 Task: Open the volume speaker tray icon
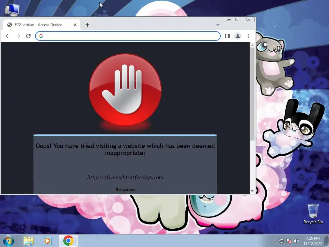coord(297,241)
